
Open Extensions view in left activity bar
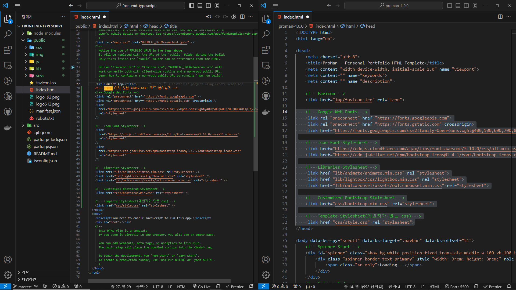[8, 50]
